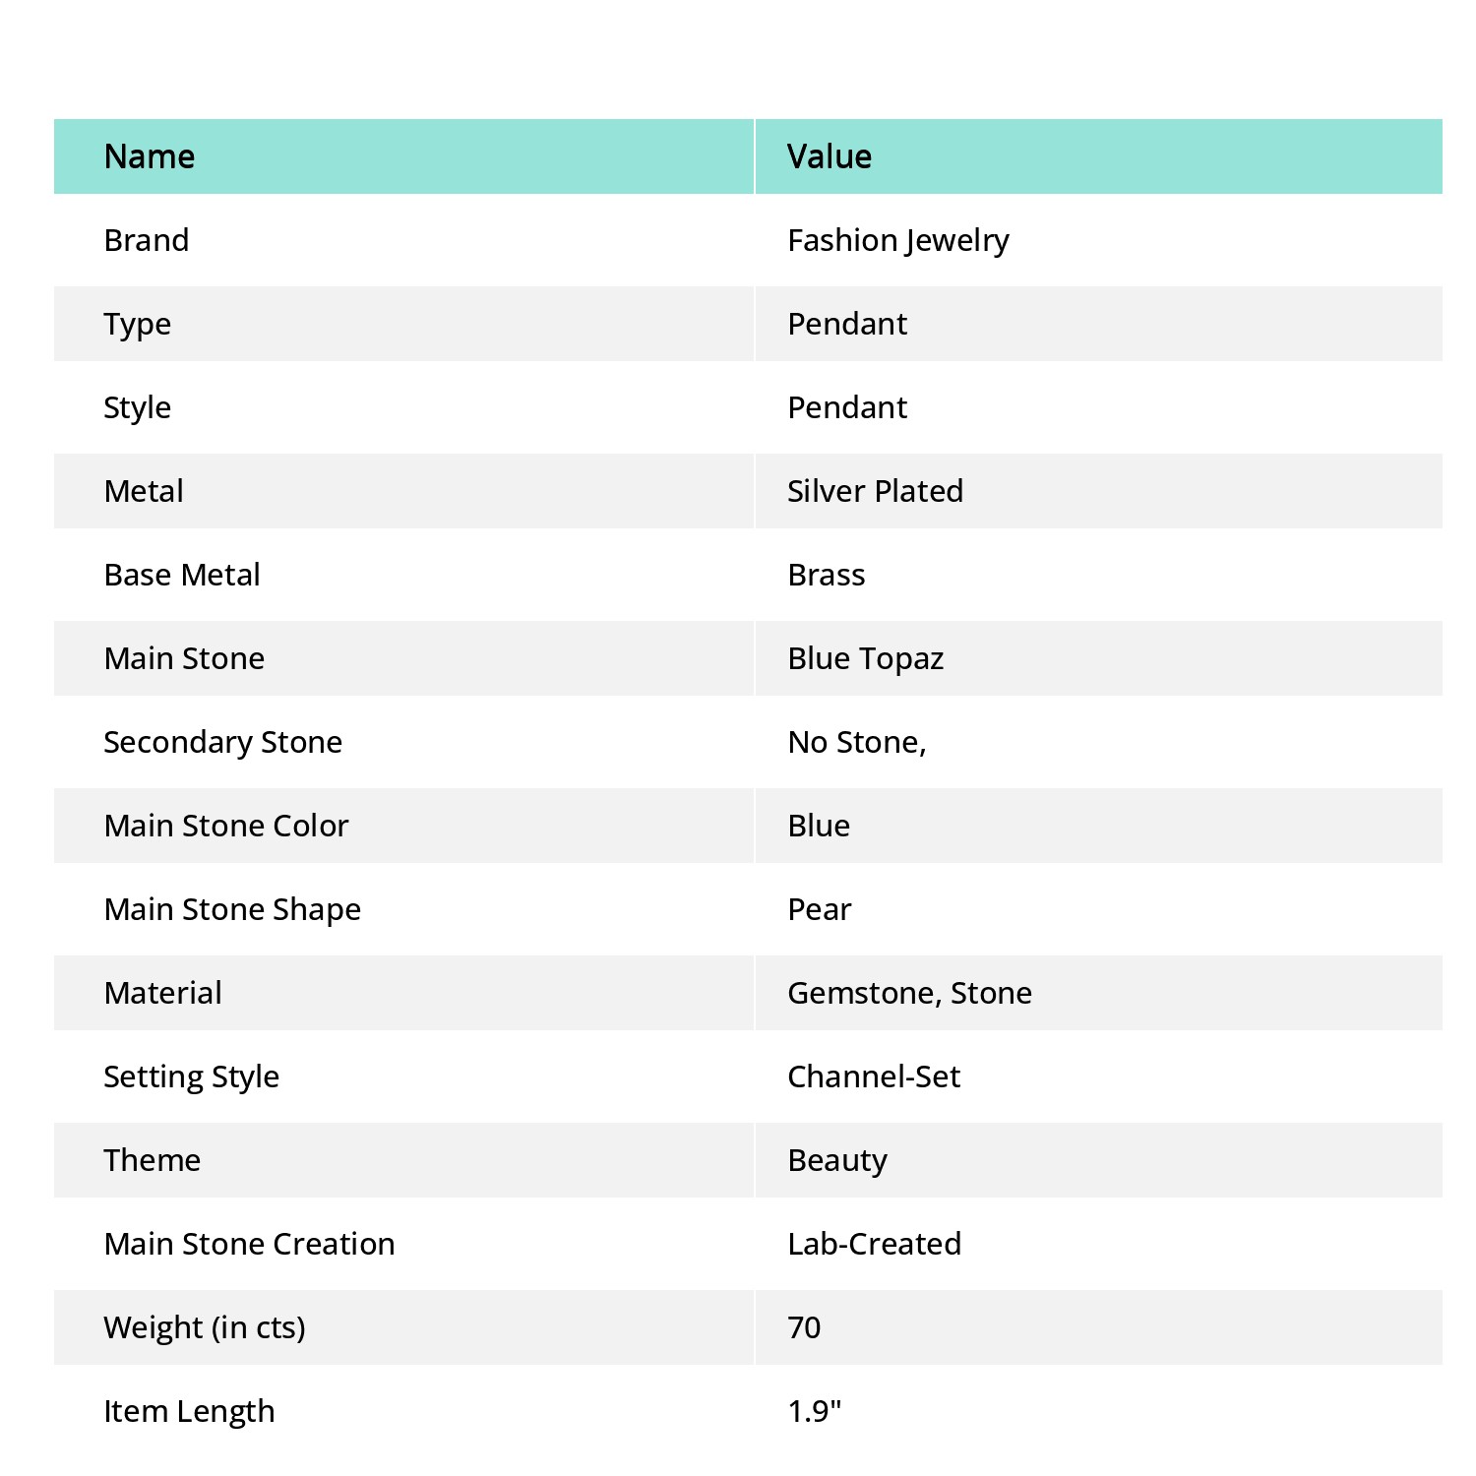The height and width of the screenshot is (1476, 1476).
Task: Click the Name column header
Action: click(150, 156)
